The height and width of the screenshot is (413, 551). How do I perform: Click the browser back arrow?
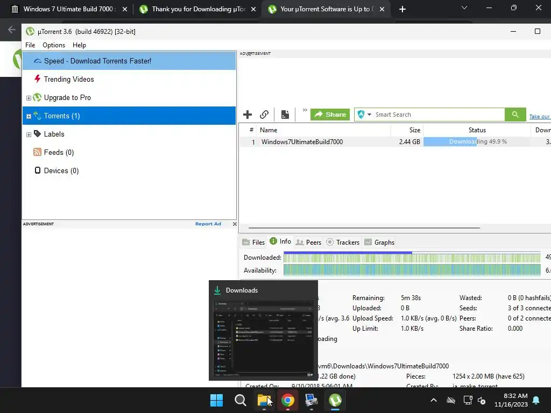coord(12,30)
